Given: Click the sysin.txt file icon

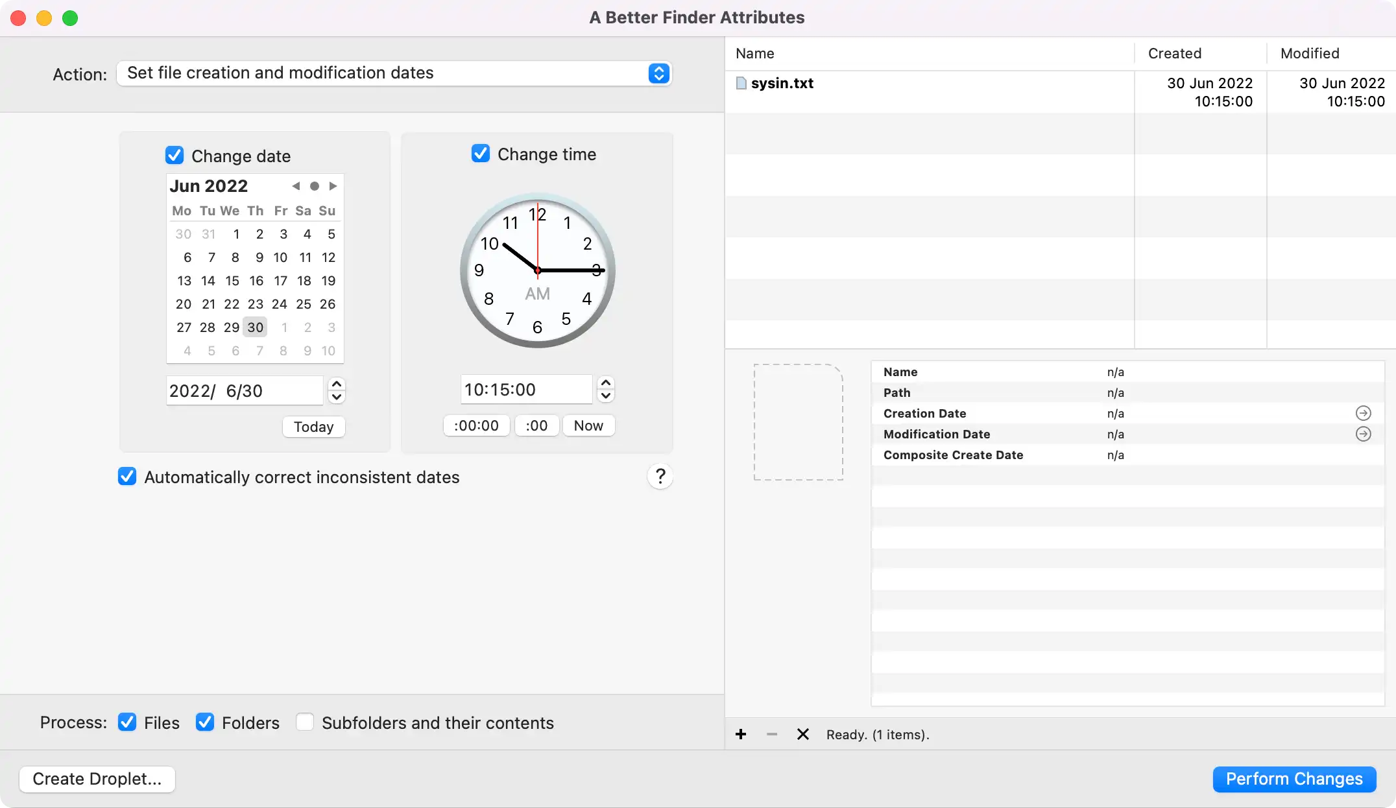Looking at the screenshot, I should pos(741,83).
